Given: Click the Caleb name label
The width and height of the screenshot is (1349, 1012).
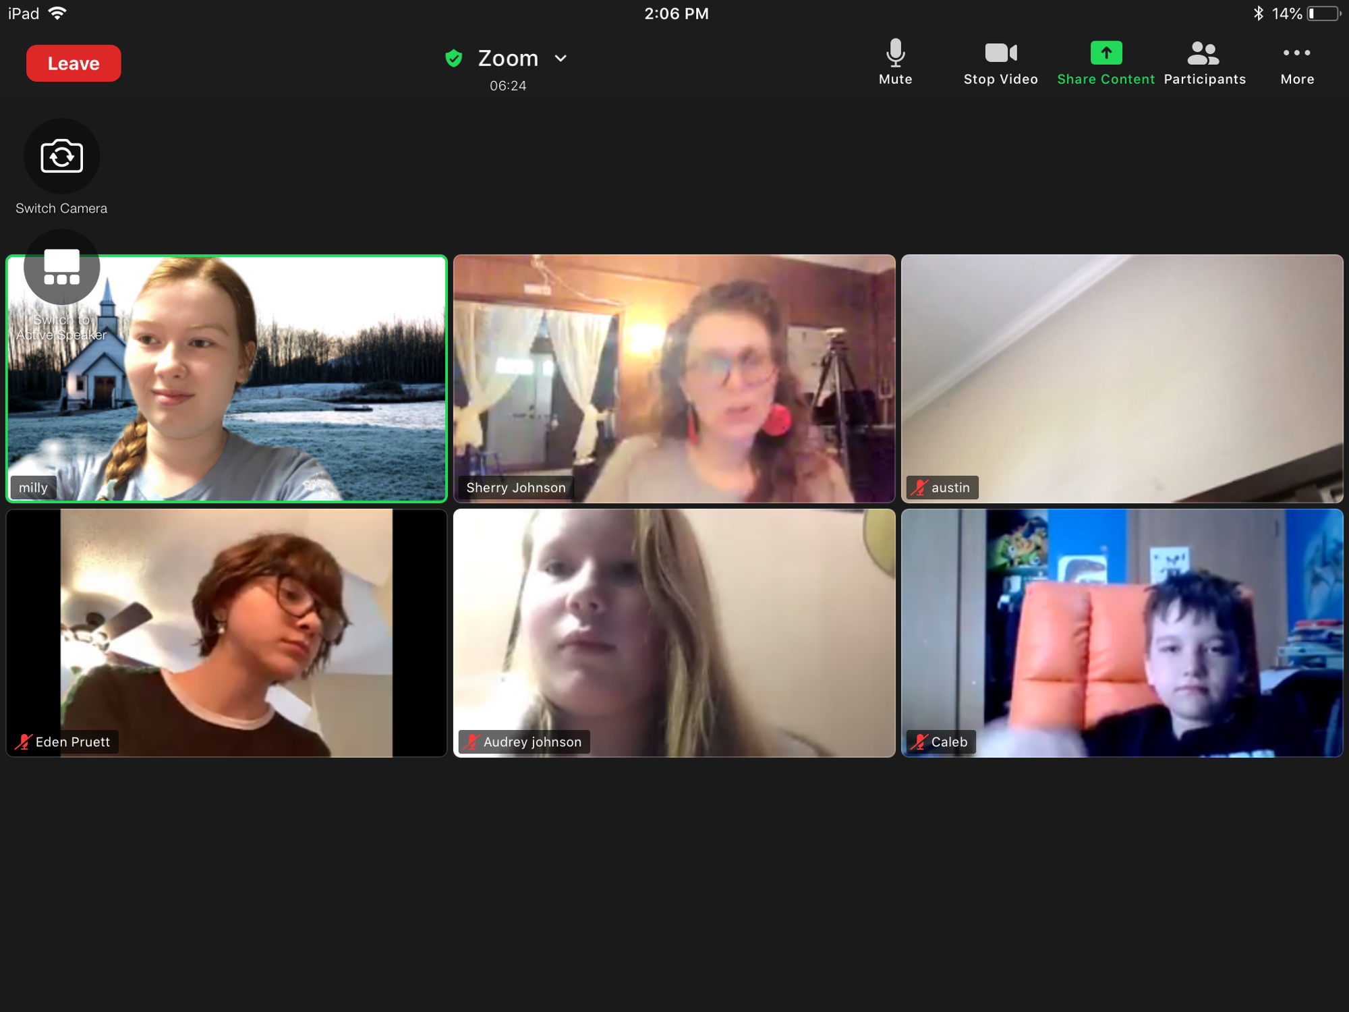Looking at the screenshot, I should coord(949,742).
